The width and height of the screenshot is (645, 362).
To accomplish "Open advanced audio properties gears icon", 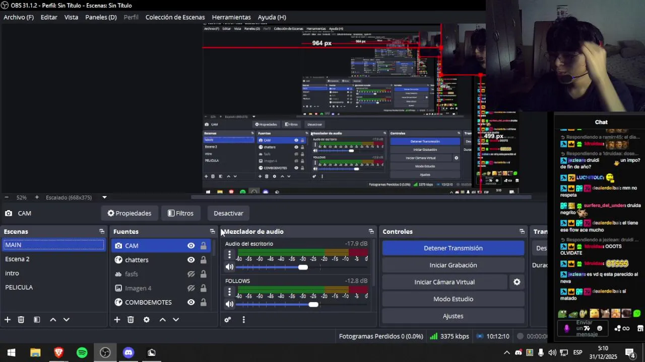I will [228, 320].
